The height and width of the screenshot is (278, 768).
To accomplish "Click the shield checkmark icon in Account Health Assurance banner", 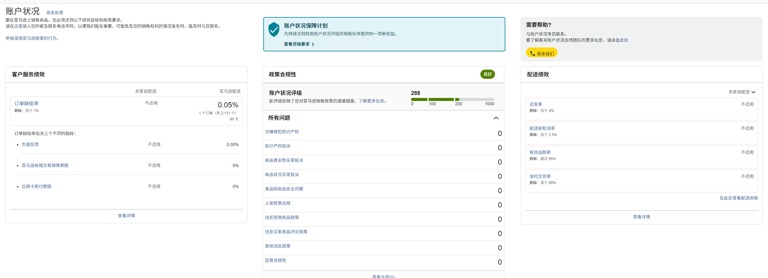I will pyautogui.click(x=274, y=30).
